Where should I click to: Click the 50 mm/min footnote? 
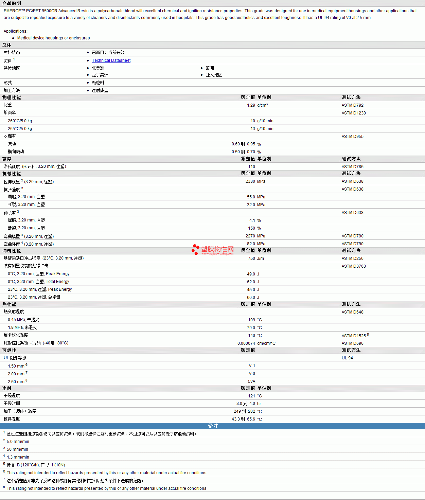(x=17, y=449)
